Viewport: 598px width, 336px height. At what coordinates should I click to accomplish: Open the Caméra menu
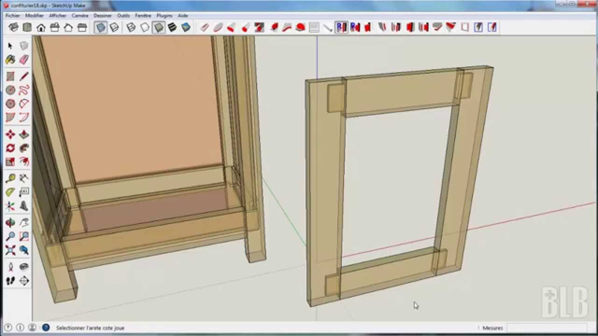(80, 15)
